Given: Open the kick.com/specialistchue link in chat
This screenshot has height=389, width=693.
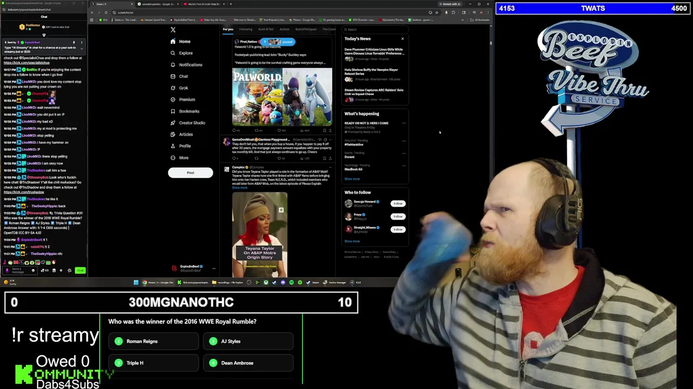Looking at the screenshot, I should (27, 63).
